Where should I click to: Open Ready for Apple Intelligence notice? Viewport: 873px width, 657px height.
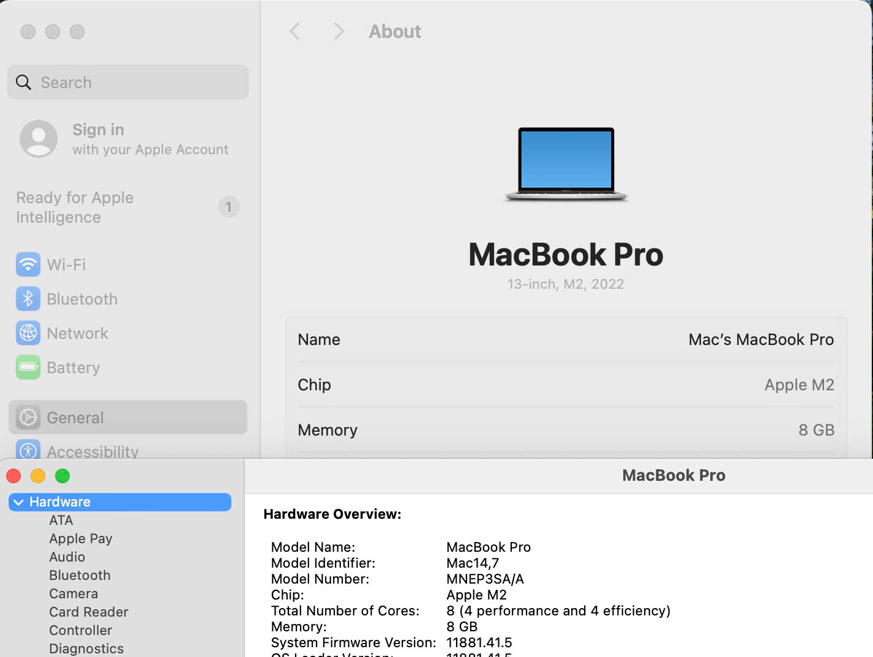pos(75,207)
